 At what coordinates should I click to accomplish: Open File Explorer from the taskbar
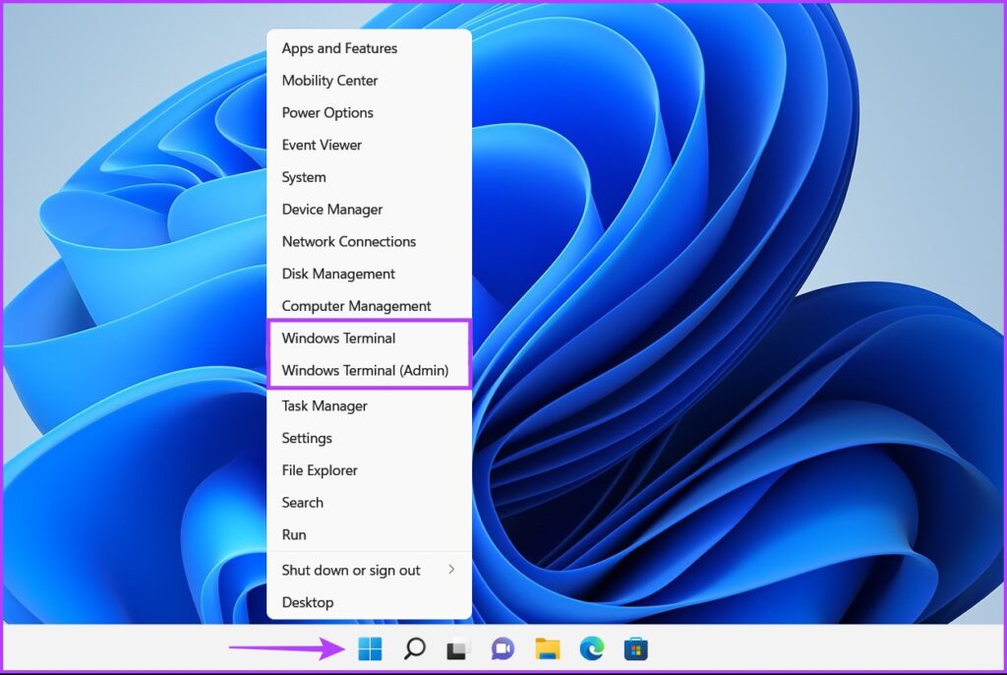(x=547, y=648)
